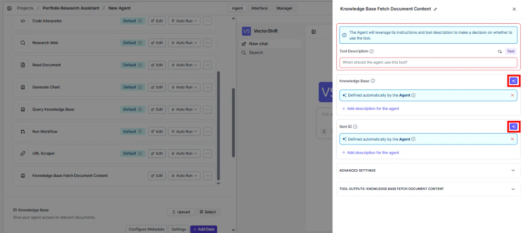Go to Projects in the breadcrumb

pyautogui.click(x=25, y=8)
